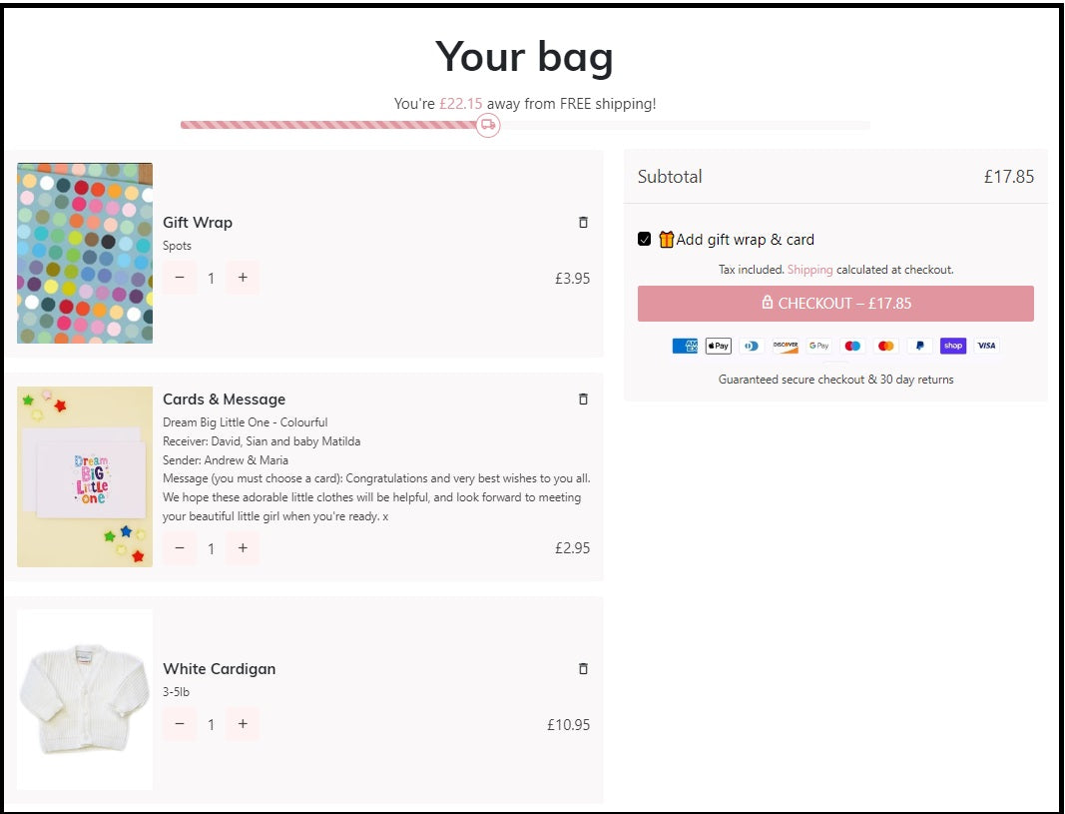The width and height of the screenshot is (1065, 814).
Task: Decrease White Cardigan quantity
Action: coord(180,724)
